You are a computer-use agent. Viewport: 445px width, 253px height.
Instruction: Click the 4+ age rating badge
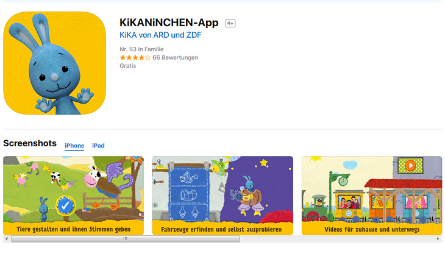click(x=230, y=23)
